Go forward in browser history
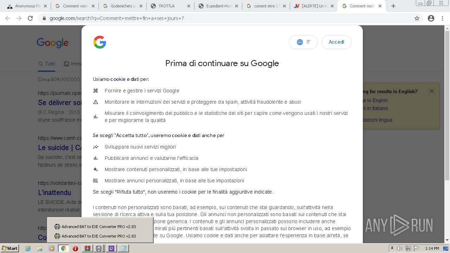The width and height of the screenshot is (450, 253). [19, 18]
